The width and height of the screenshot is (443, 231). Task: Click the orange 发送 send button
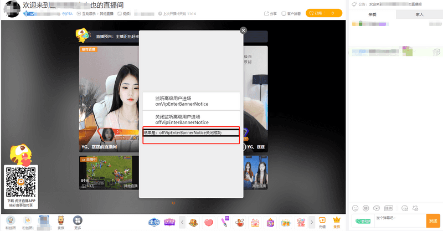coord(433,221)
